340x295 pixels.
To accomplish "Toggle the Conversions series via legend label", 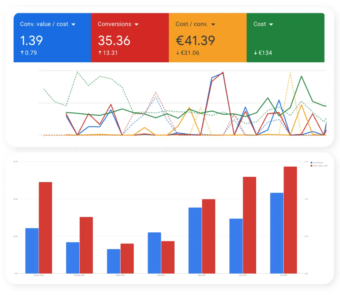I will [318, 163].
